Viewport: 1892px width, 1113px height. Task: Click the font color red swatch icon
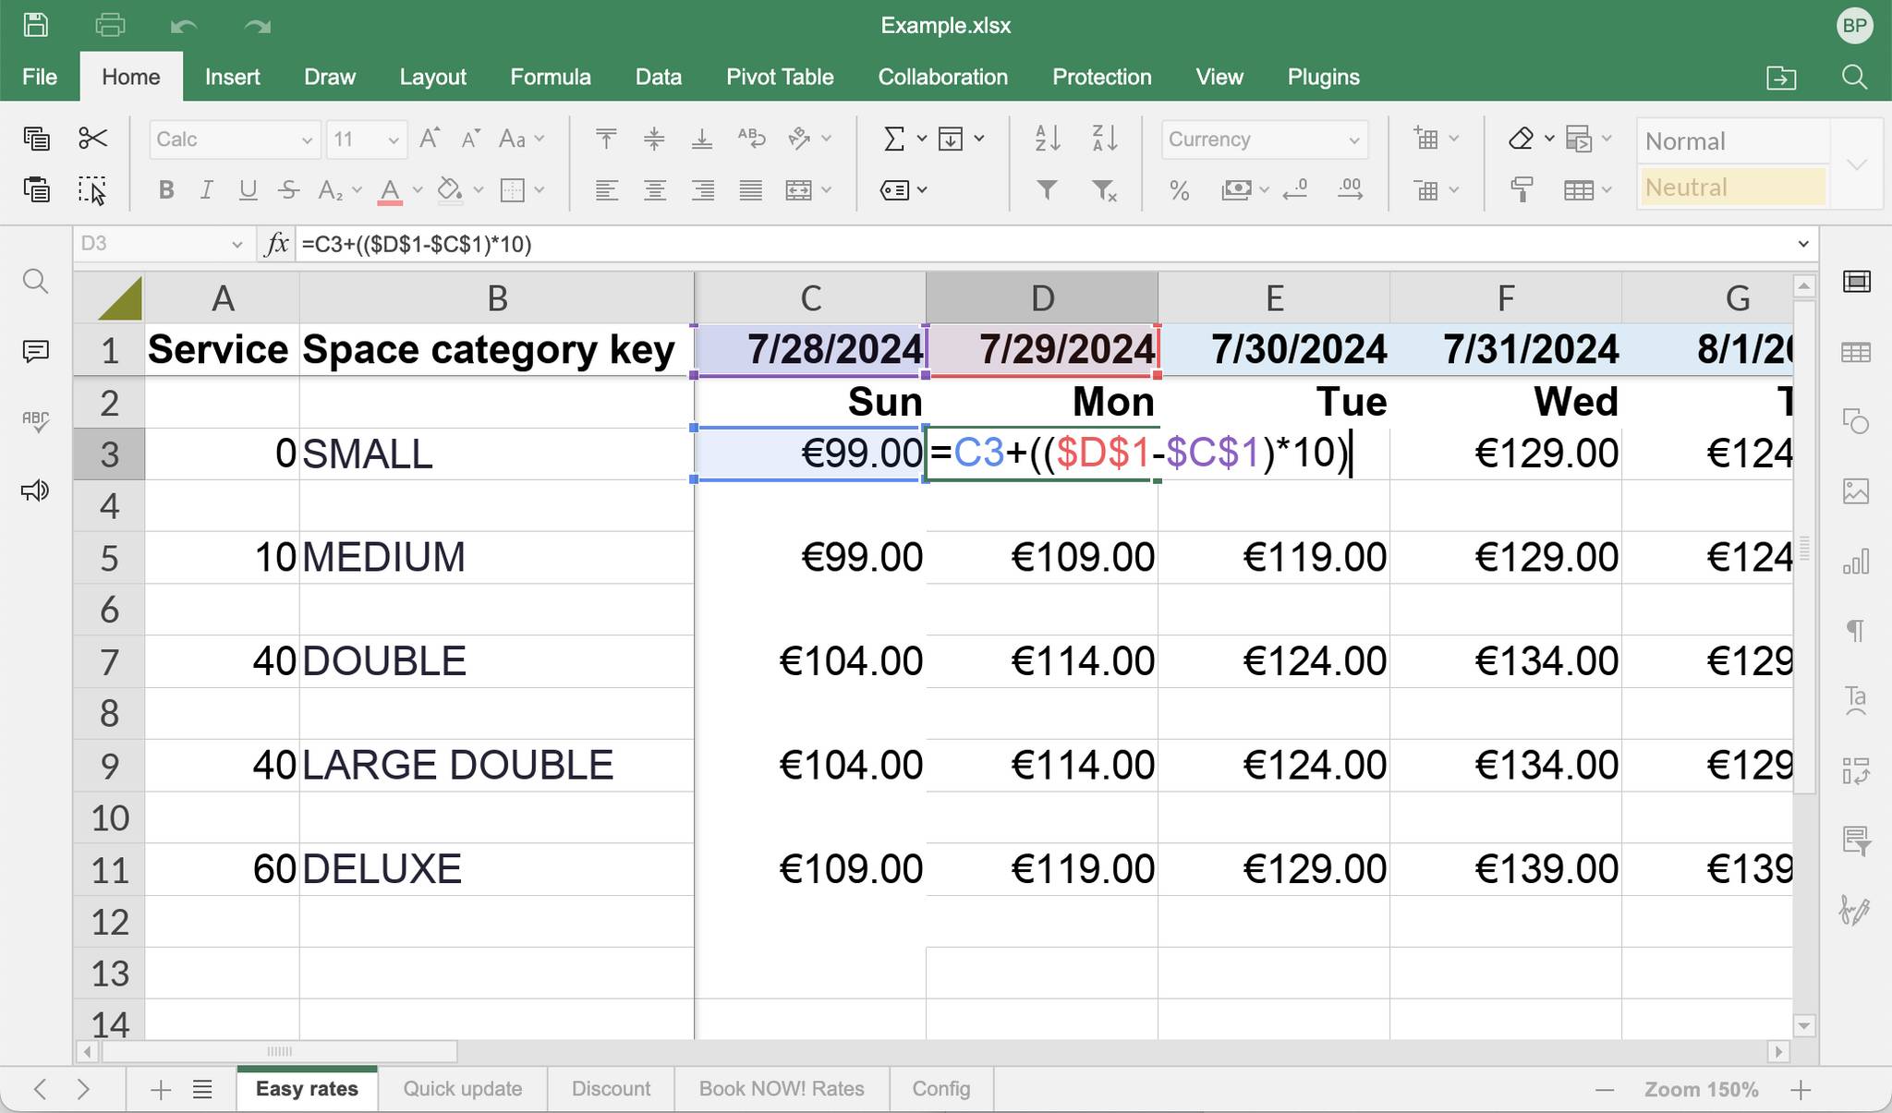pos(390,190)
